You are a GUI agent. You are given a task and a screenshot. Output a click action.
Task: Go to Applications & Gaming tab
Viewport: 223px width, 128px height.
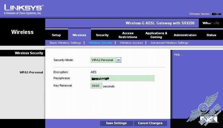click(x=156, y=35)
